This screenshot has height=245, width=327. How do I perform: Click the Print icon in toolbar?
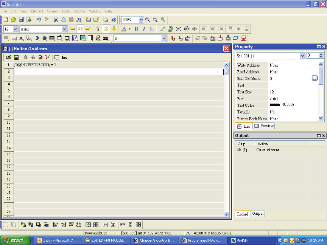point(106,20)
